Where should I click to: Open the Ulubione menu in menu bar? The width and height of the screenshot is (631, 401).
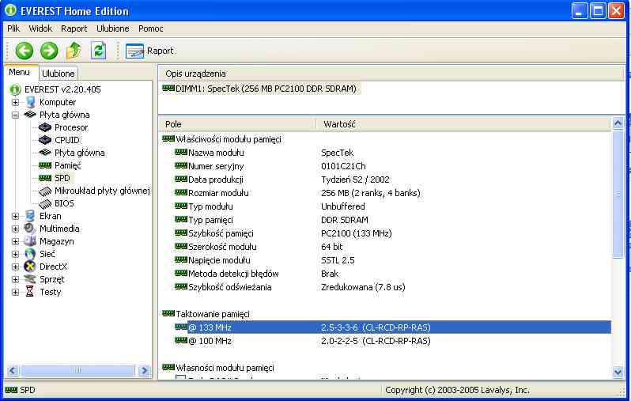tap(112, 28)
